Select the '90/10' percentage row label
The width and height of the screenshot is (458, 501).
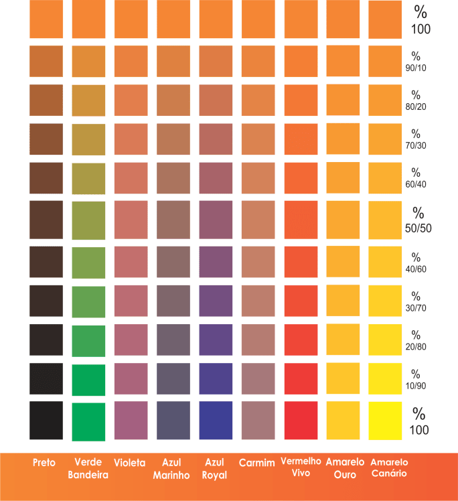click(x=415, y=62)
